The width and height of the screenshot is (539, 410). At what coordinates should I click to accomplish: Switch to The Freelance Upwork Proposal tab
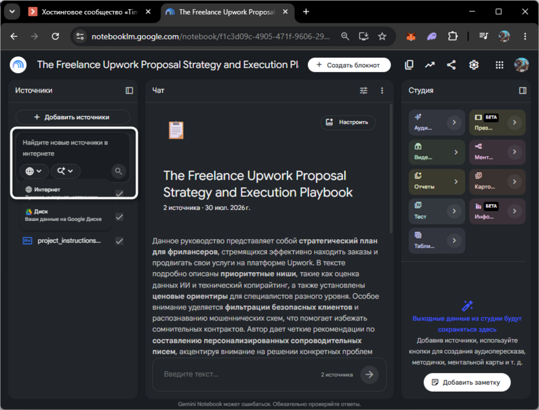click(227, 12)
